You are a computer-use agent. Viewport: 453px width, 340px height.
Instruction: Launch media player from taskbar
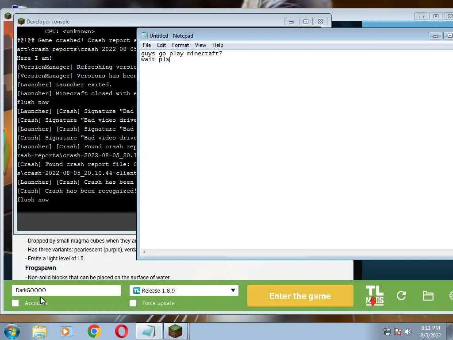click(66, 332)
